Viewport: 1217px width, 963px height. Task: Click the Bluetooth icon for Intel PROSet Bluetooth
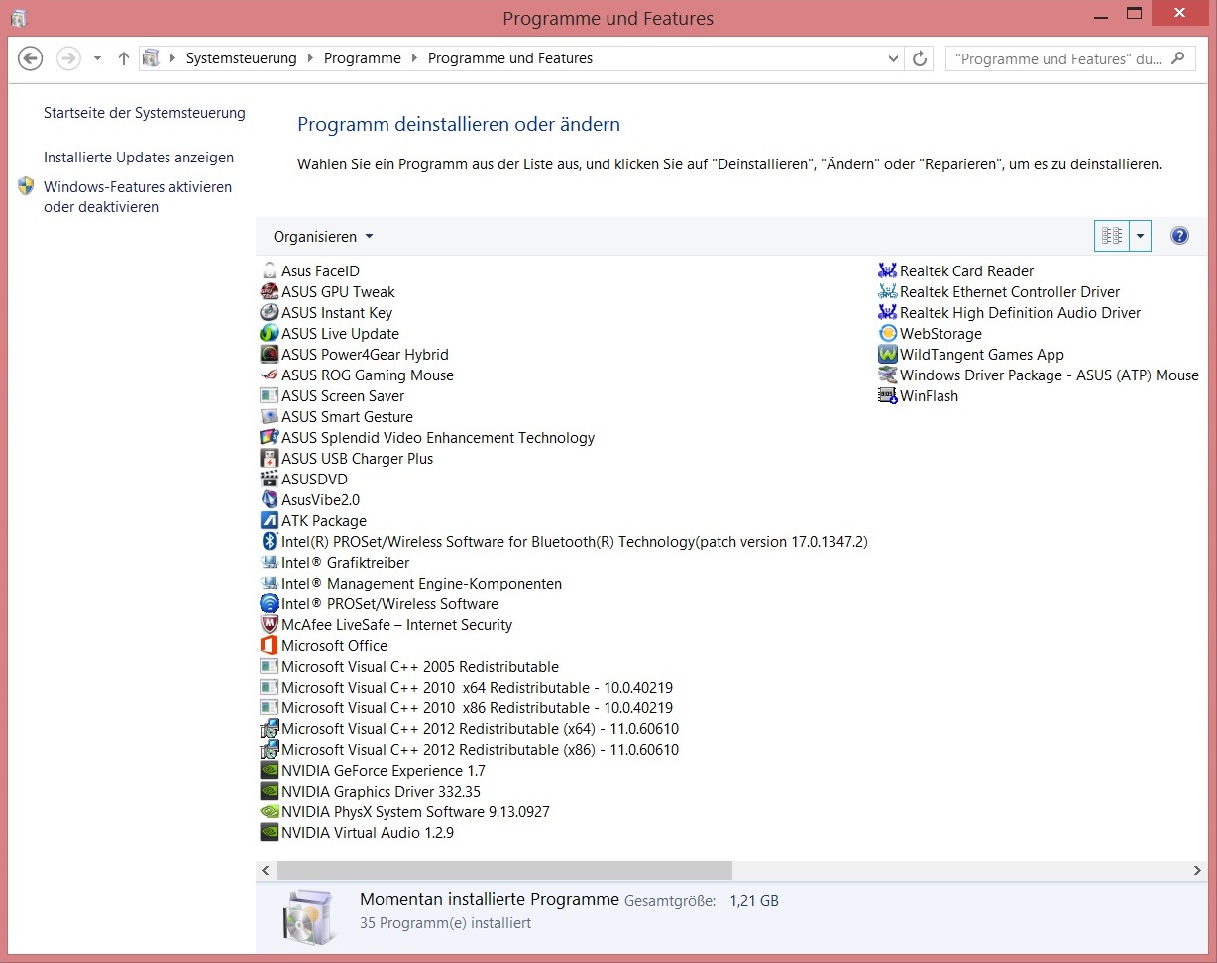(270, 541)
